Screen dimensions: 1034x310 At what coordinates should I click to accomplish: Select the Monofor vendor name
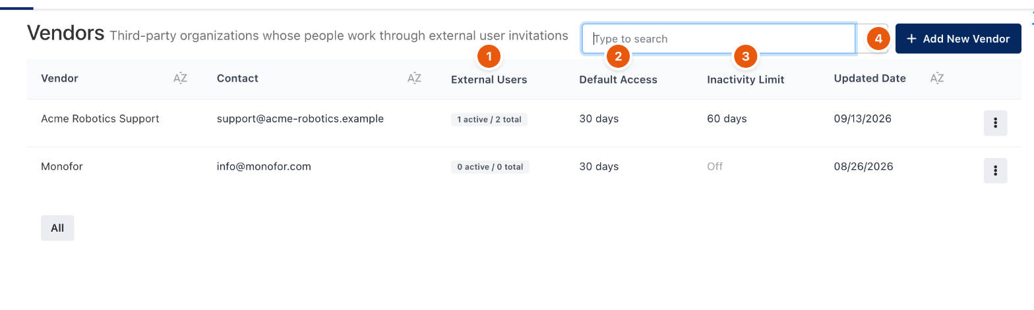point(62,167)
